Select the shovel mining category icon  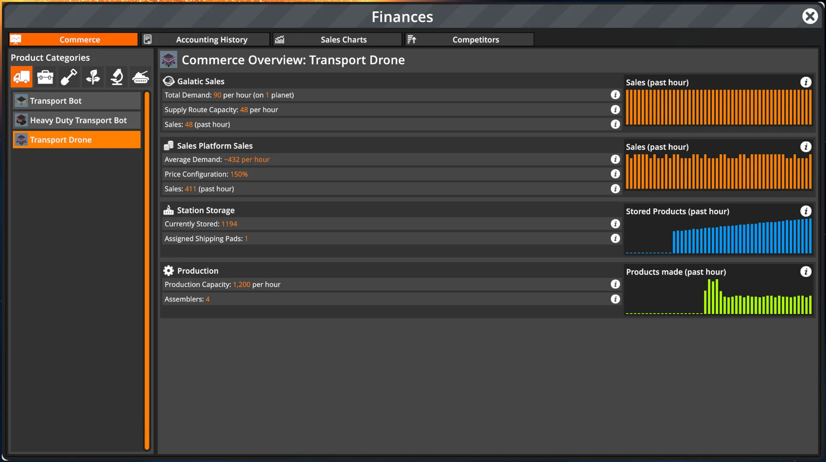click(x=68, y=77)
